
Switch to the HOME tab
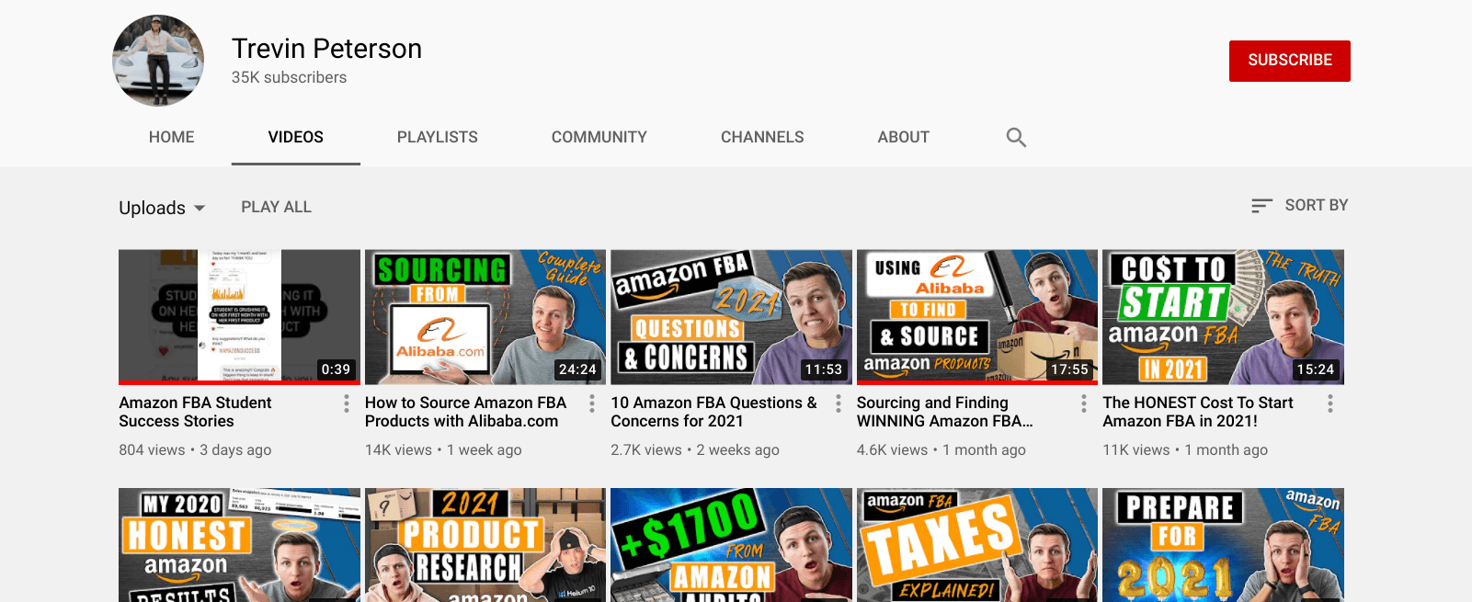pos(172,137)
